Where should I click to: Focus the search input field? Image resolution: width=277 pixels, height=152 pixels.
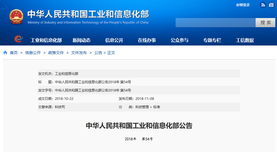[x=216, y=22]
